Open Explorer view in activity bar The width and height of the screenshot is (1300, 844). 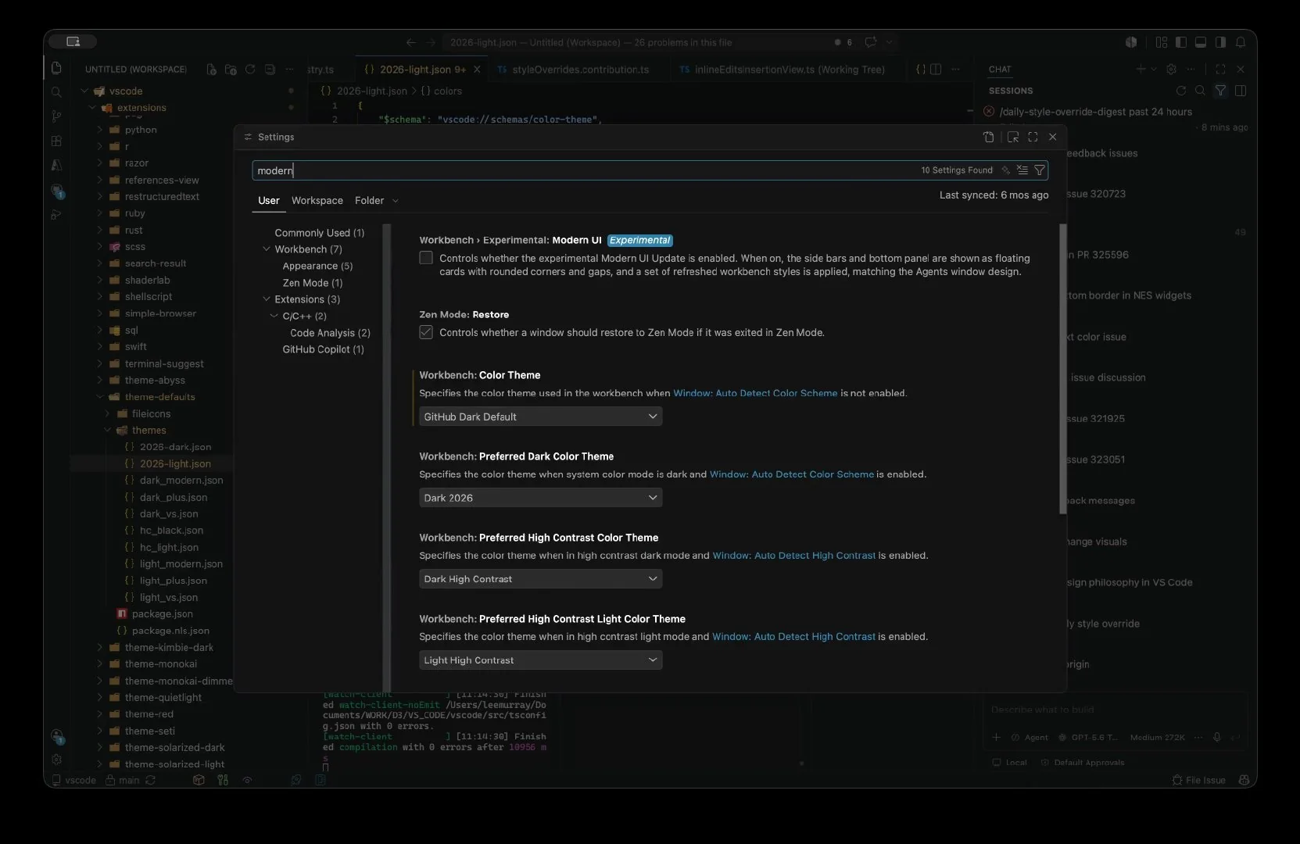pos(56,68)
